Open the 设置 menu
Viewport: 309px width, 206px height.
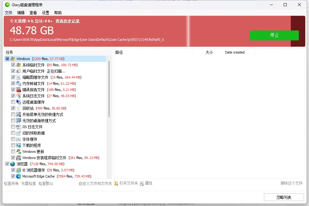click(45, 13)
